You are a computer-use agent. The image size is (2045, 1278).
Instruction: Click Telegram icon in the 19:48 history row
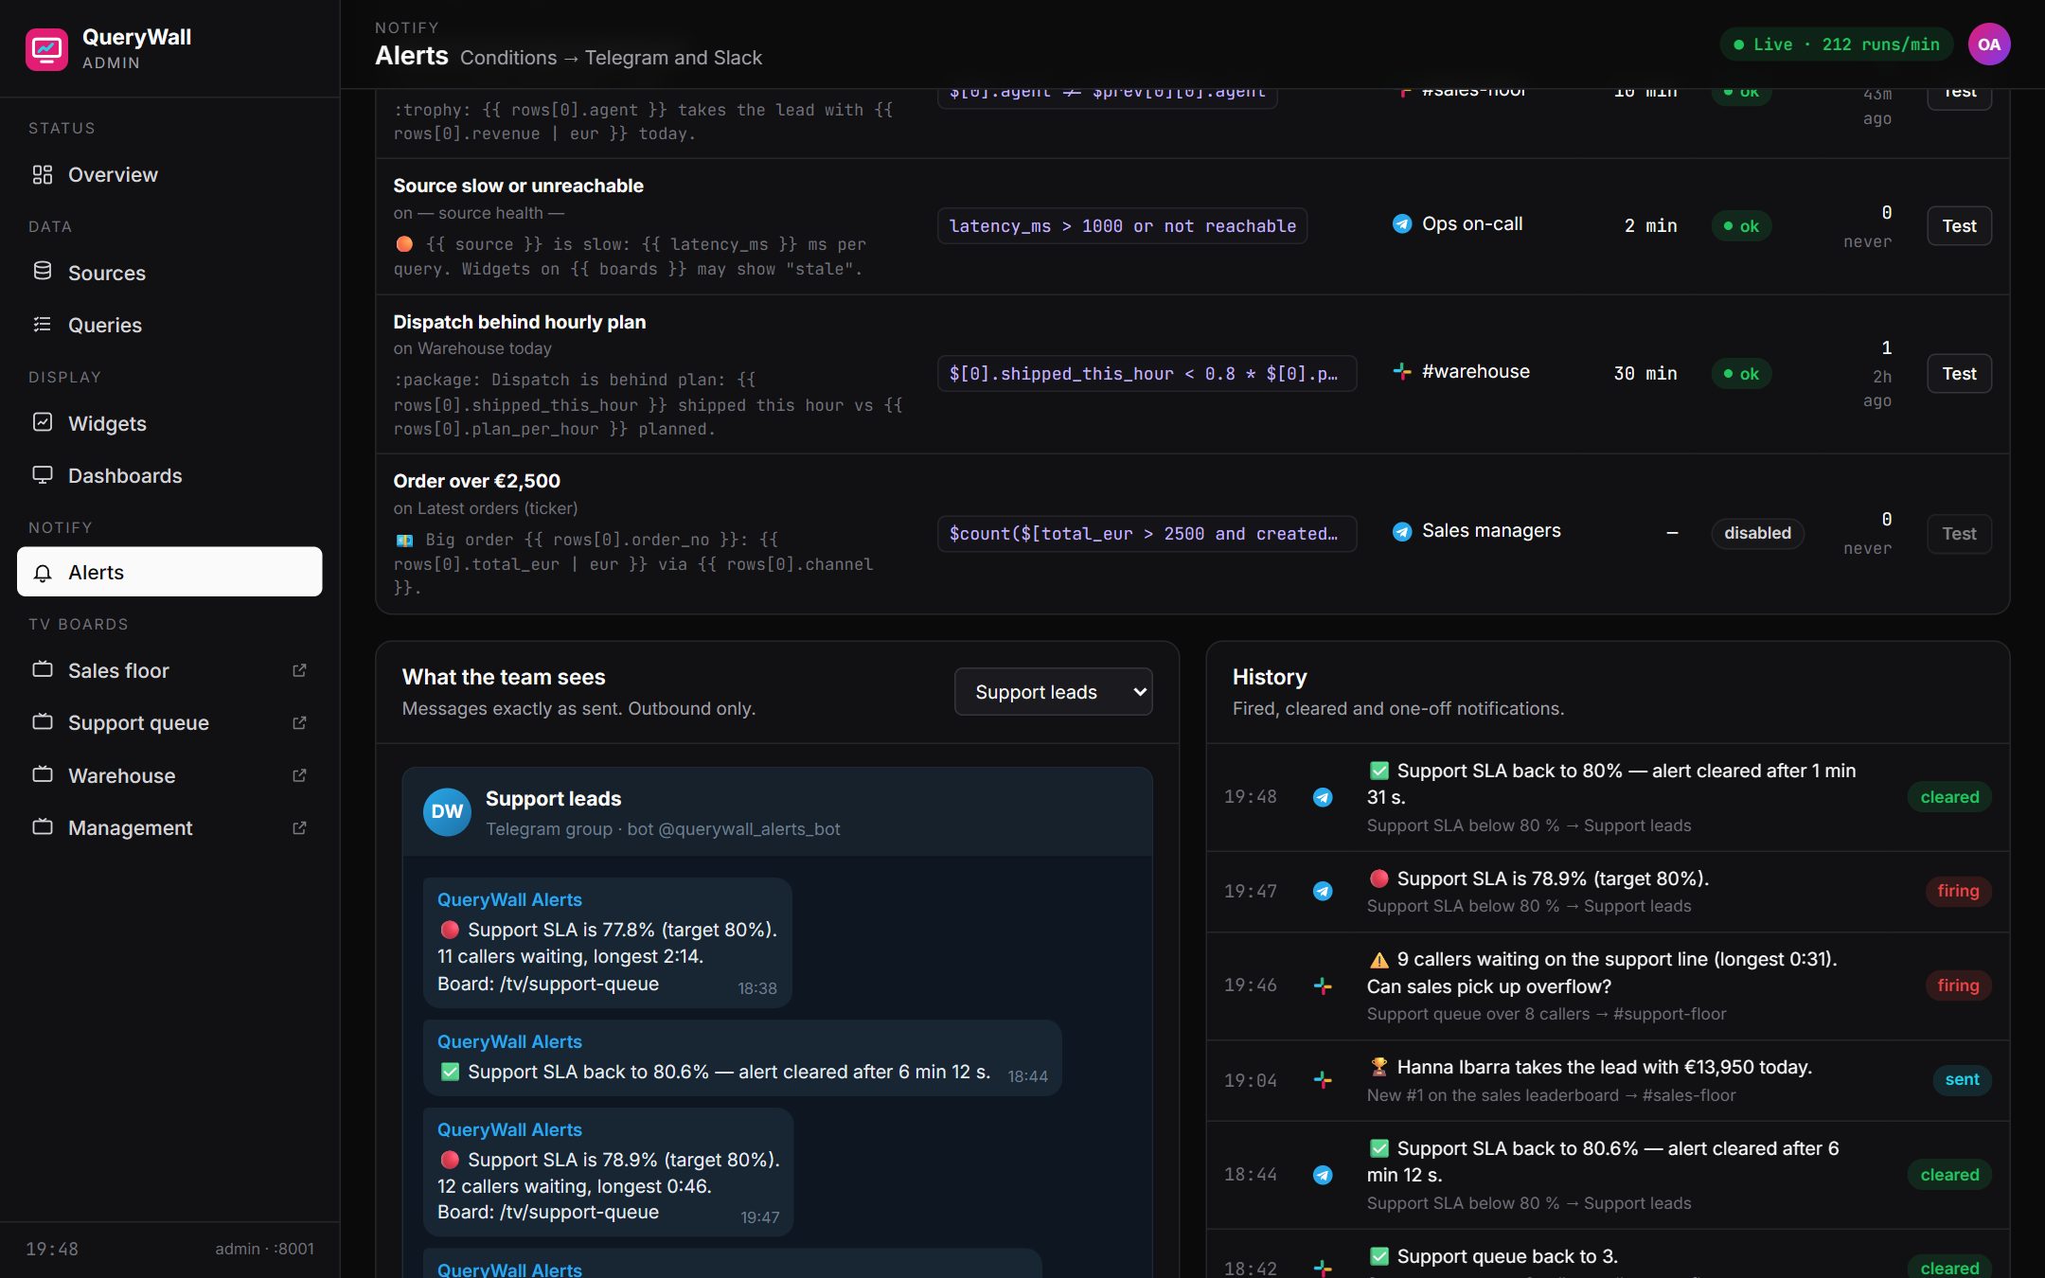pyautogui.click(x=1323, y=797)
